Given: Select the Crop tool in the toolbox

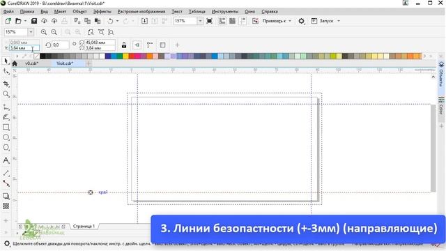Looking at the screenshot, I should (6, 84).
